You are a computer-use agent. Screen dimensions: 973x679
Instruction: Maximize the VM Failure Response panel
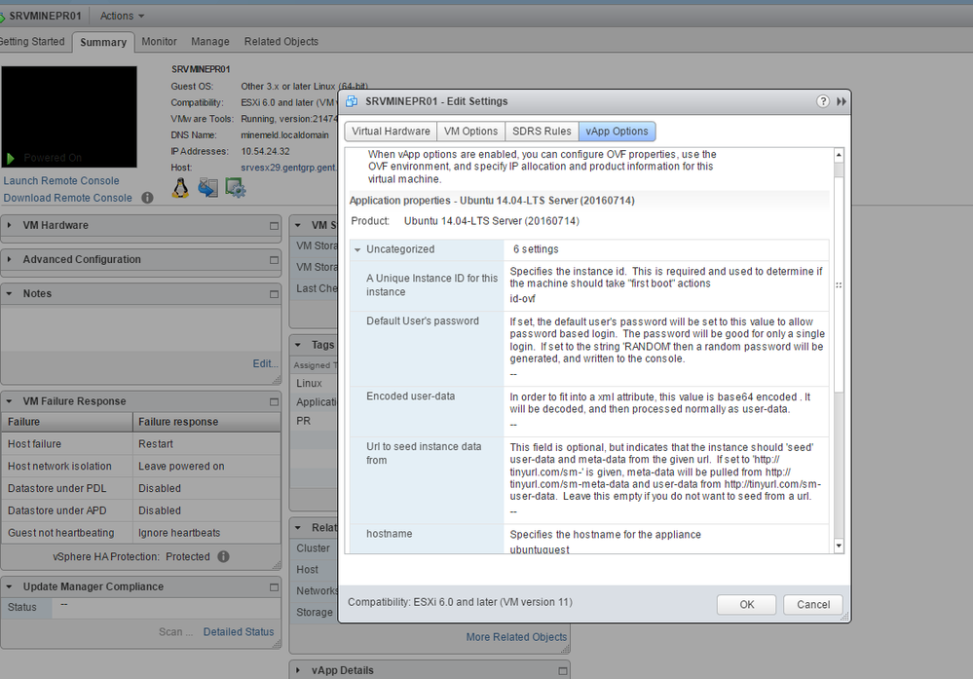(x=274, y=401)
